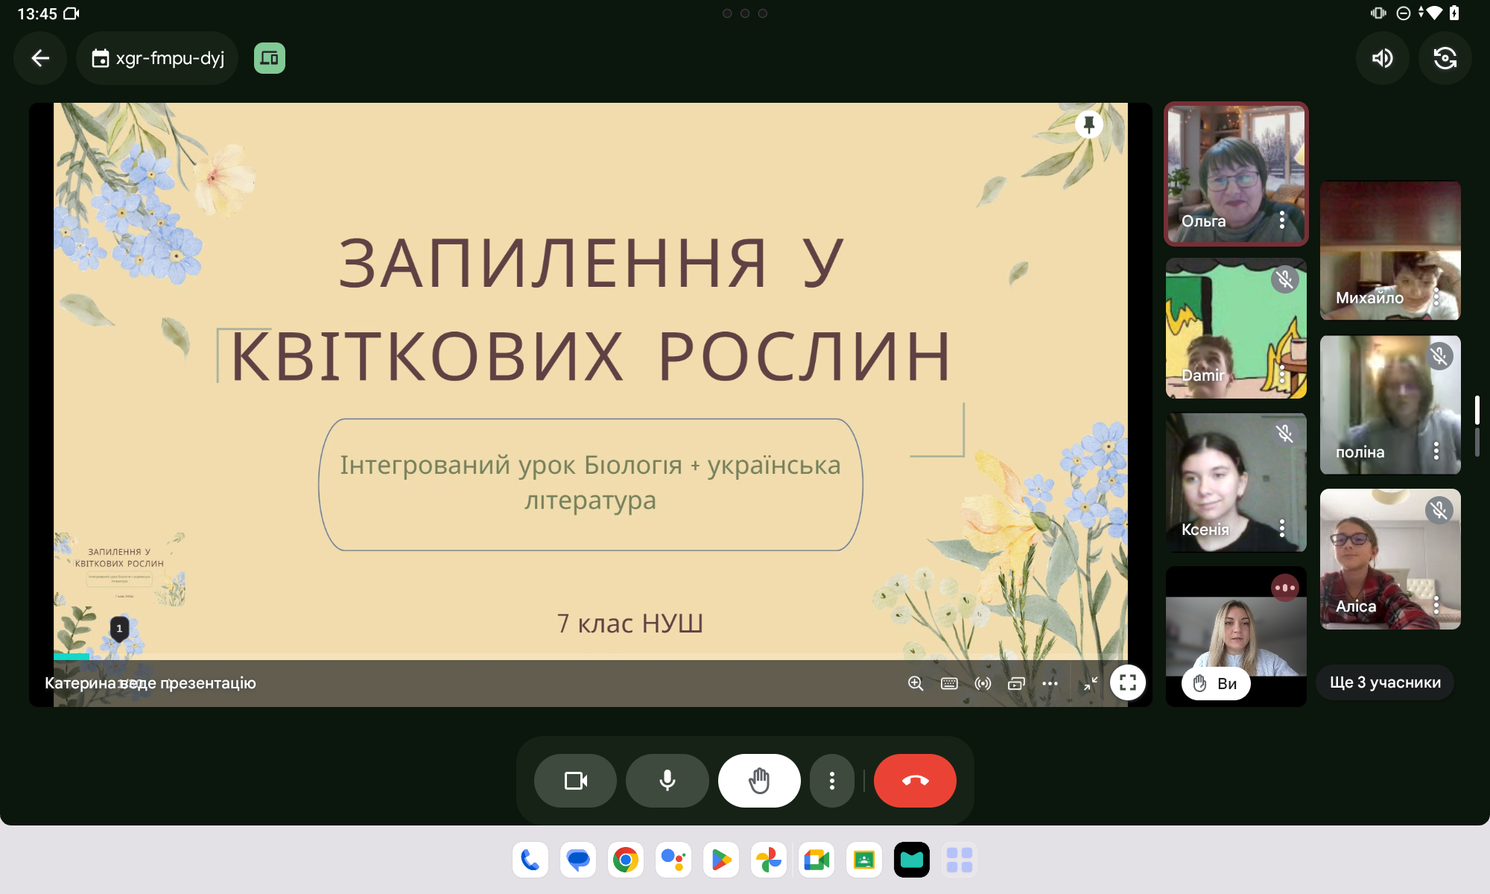The width and height of the screenshot is (1490, 894).
Task: Toggle the camera on or off
Action: coord(575,781)
